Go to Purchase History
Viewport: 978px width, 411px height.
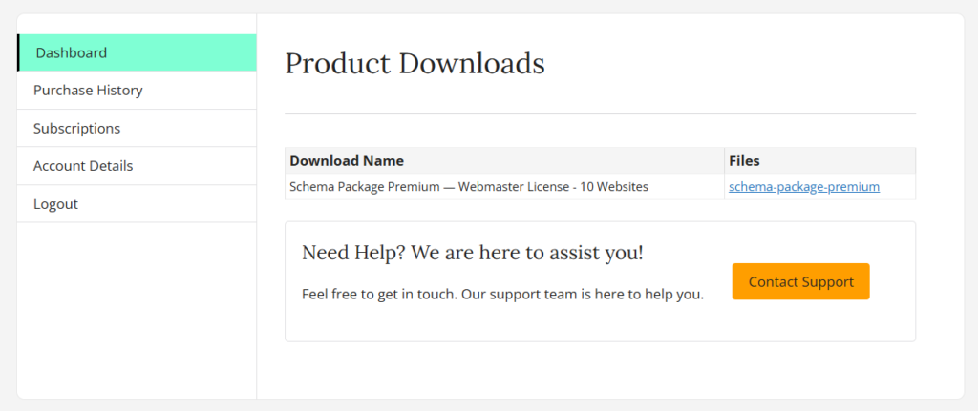pyautogui.click(x=88, y=91)
